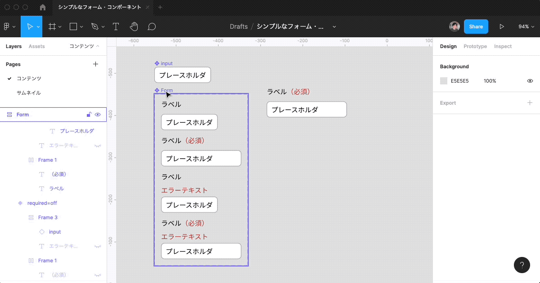Add an export setting
This screenshot has height=283, width=540.
[x=530, y=103]
